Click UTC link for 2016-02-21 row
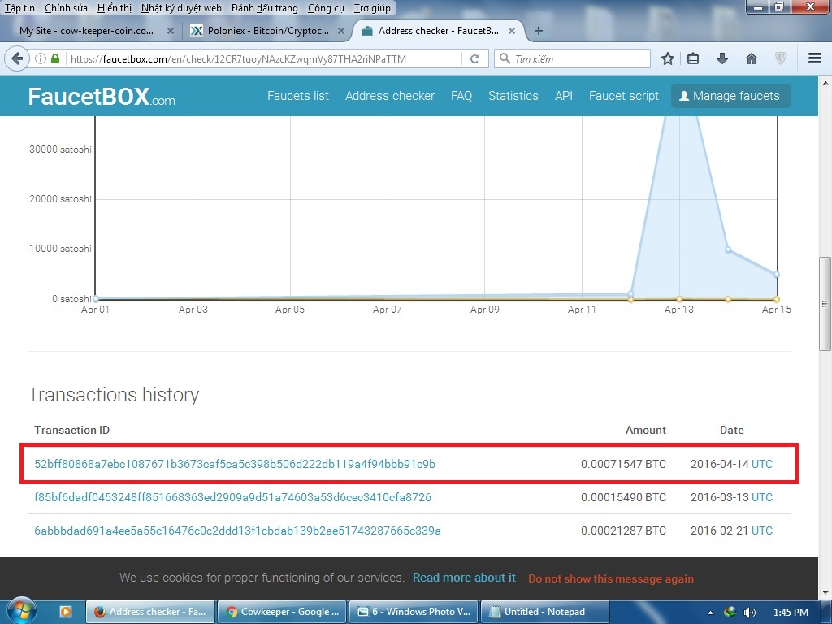 click(x=762, y=531)
